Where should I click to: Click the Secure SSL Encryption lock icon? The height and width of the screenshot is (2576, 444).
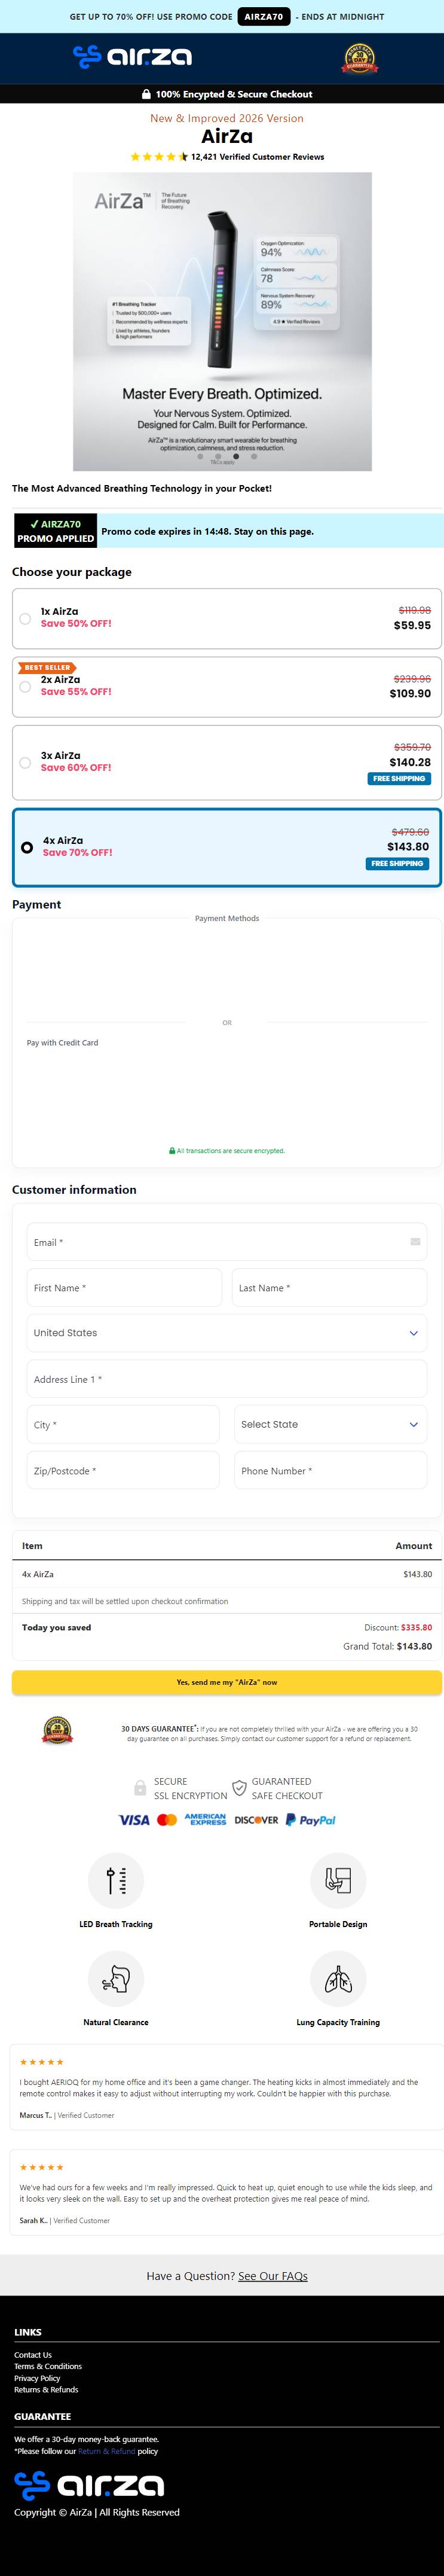140,1788
